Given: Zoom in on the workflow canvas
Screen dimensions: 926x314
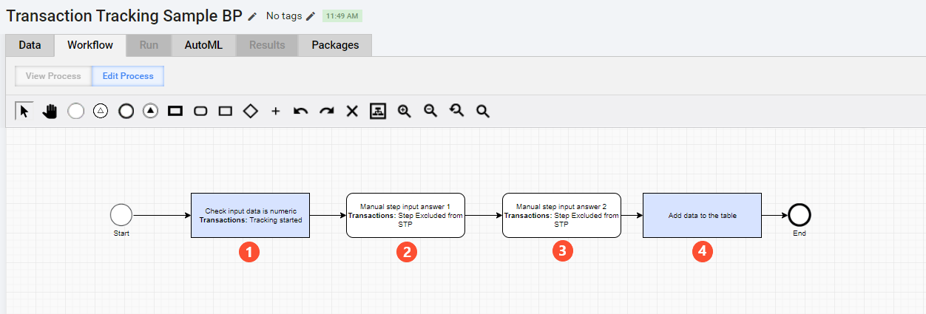Looking at the screenshot, I should pyautogui.click(x=404, y=111).
